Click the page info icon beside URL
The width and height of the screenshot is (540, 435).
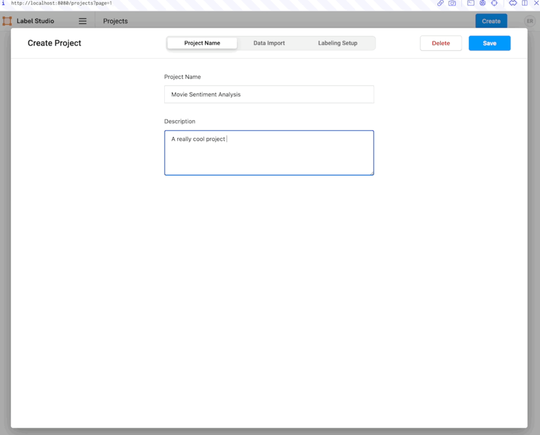pyautogui.click(x=3, y=3)
